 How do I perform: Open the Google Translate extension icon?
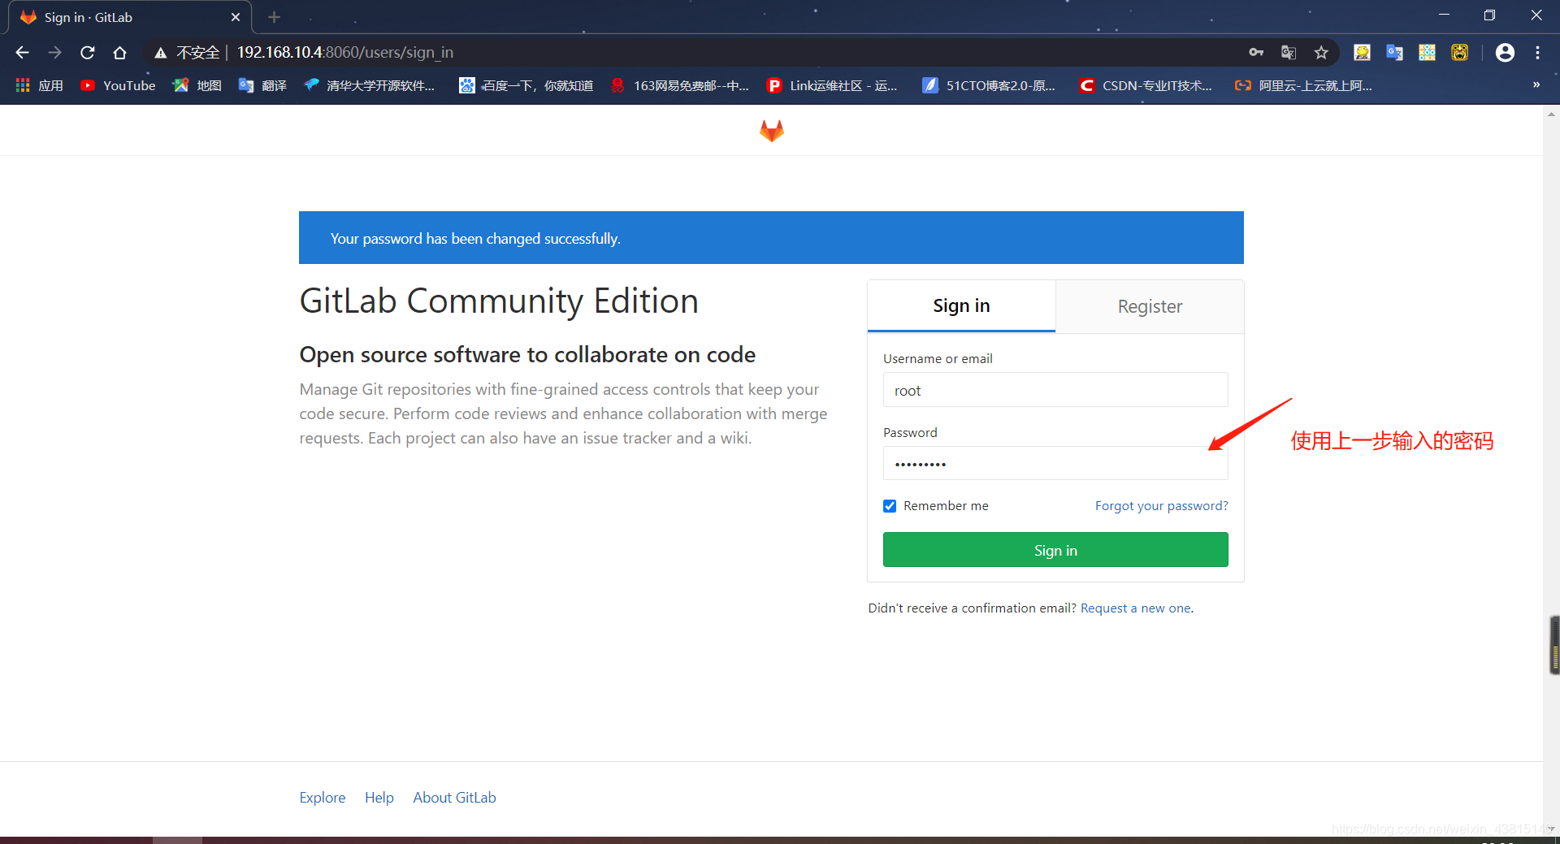(x=1395, y=53)
